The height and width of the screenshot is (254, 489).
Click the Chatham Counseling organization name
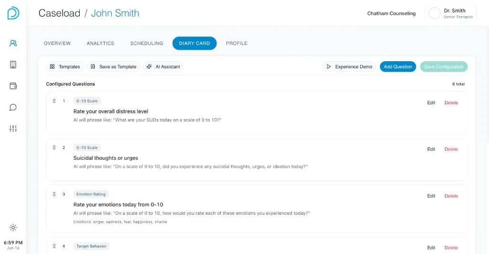coord(392,13)
